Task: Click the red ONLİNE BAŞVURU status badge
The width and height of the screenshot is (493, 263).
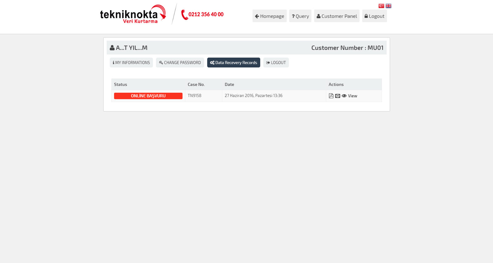Action: coord(148,96)
